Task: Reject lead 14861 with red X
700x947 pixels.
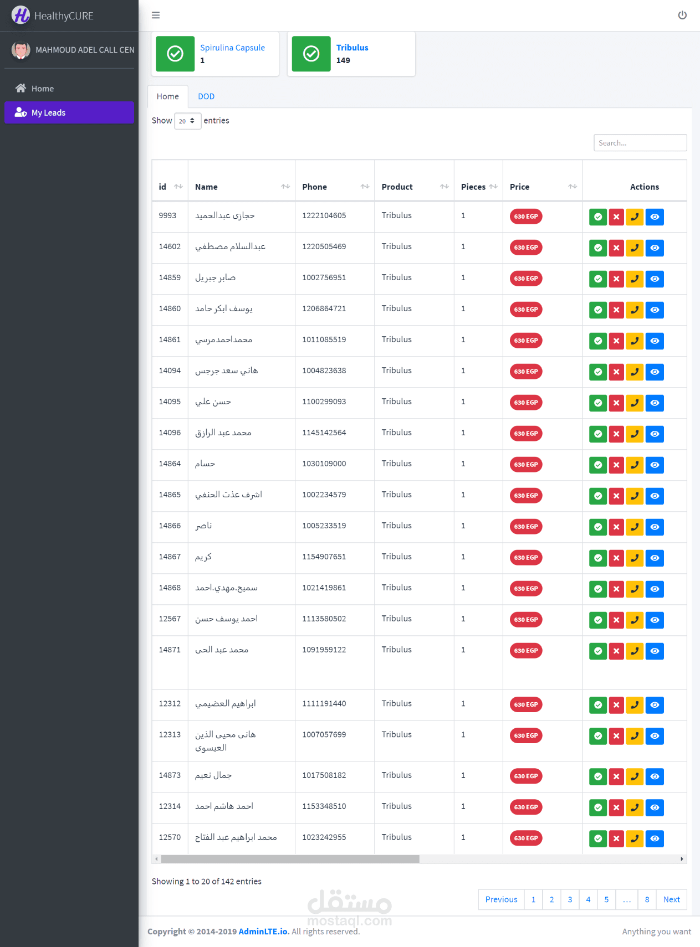Action: (616, 341)
